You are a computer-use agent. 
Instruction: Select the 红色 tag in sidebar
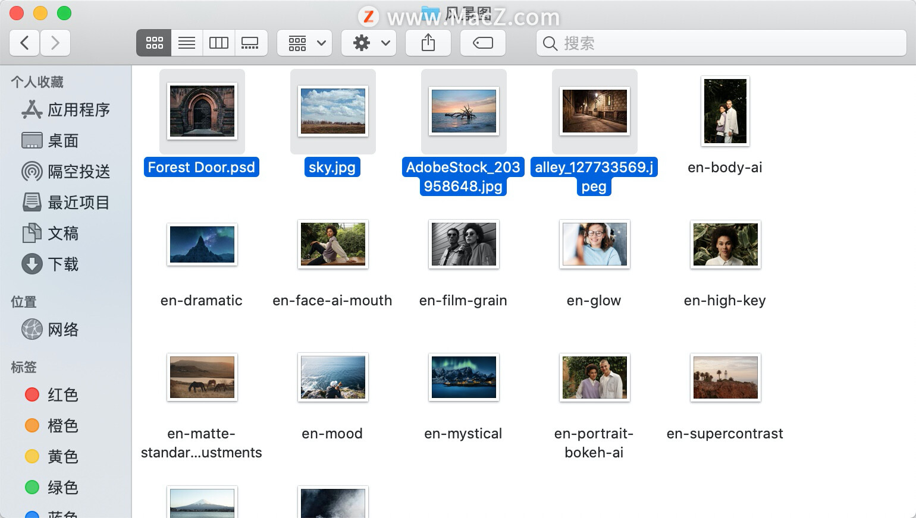coord(52,395)
